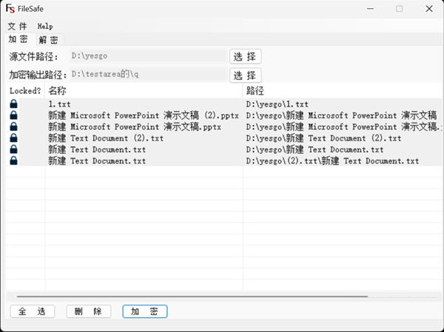Click lock icon of row with D:\yesgo\(2).txt path
444x332 pixels.
coord(13,161)
